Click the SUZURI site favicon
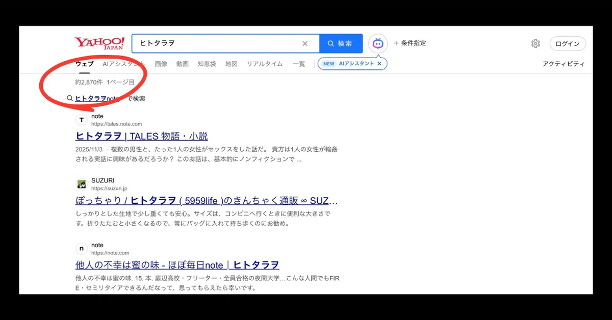612x320 pixels. 82,184
